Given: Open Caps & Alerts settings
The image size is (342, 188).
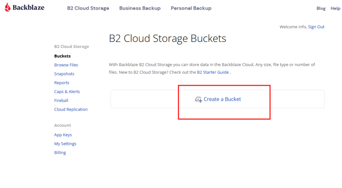Looking at the screenshot, I should coord(67,92).
